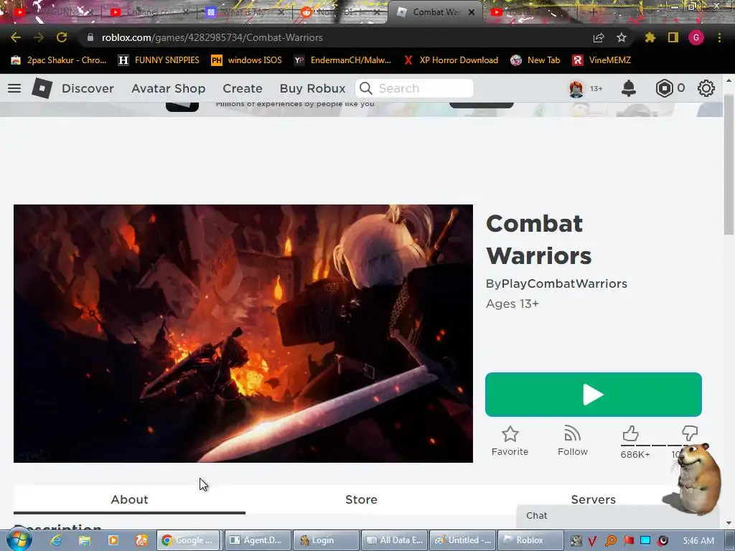
Task: Switch to Login taskbar window
Action: click(x=327, y=540)
